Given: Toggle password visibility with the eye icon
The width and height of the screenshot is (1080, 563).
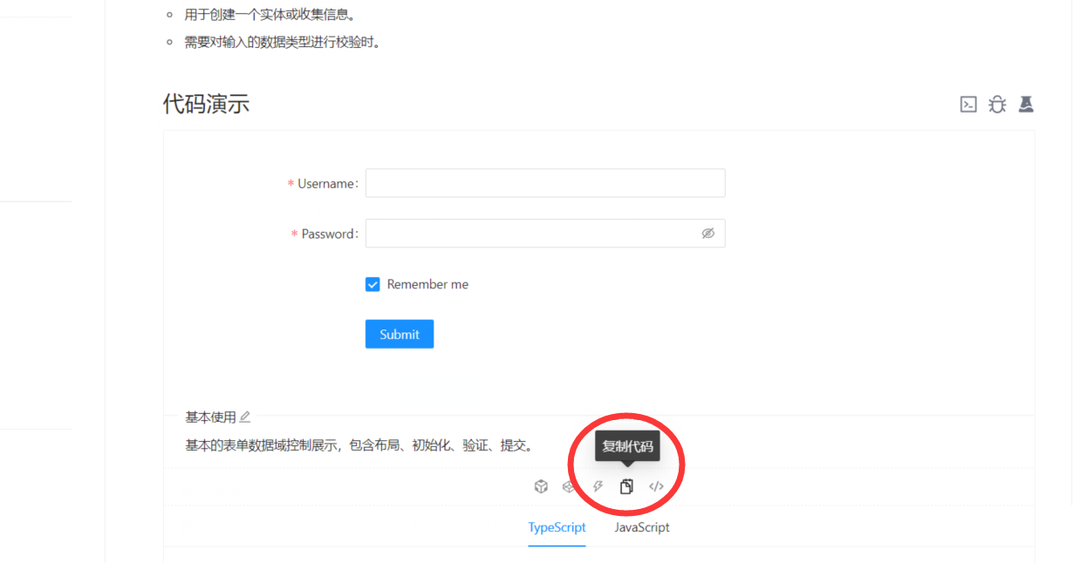Looking at the screenshot, I should 707,233.
